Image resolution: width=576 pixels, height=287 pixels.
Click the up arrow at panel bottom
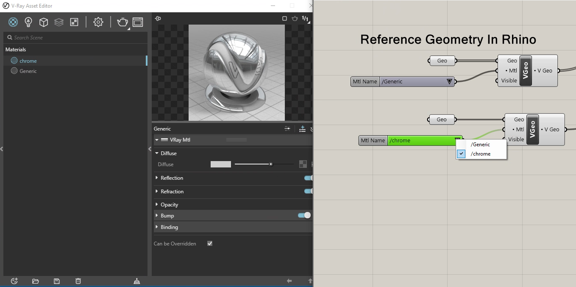tap(310, 281)
